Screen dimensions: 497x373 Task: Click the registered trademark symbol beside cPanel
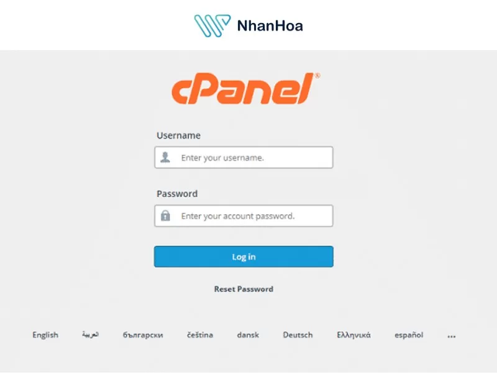click(x=316, y=75)
